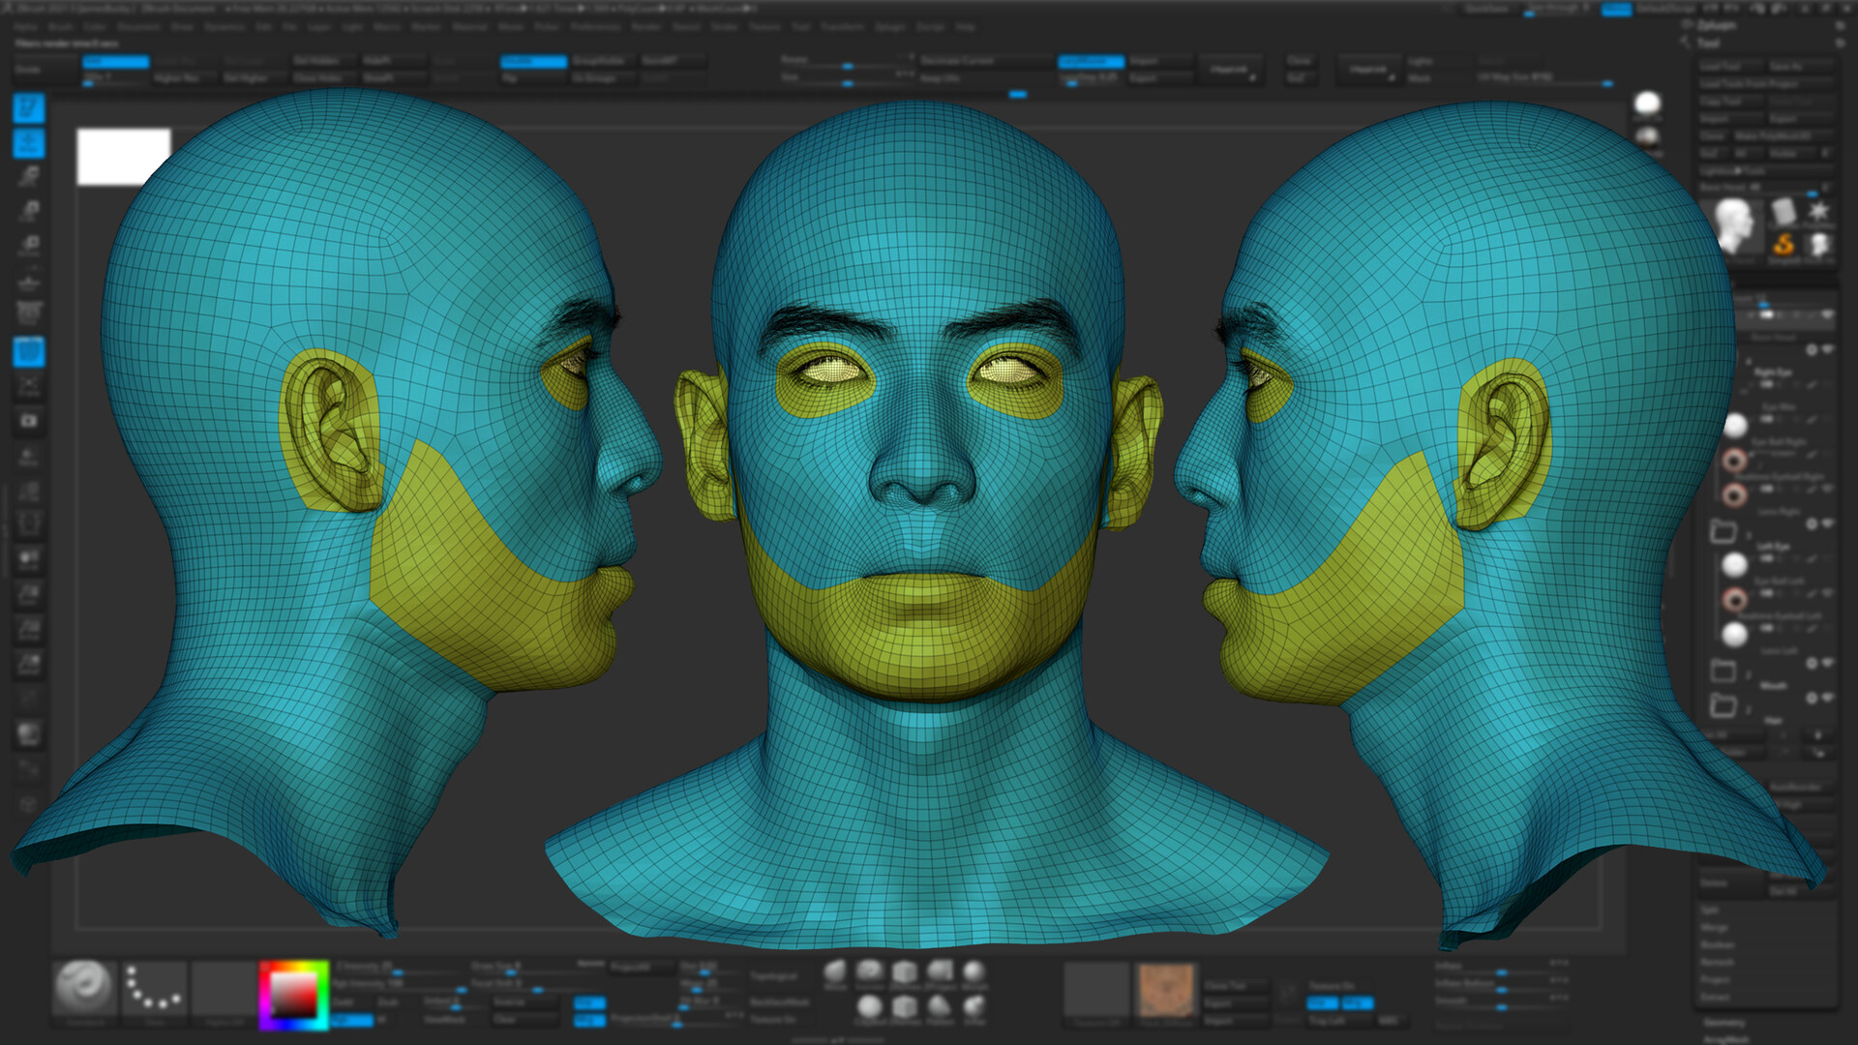Click the current alpha thumbnail slot

point(223,989)
